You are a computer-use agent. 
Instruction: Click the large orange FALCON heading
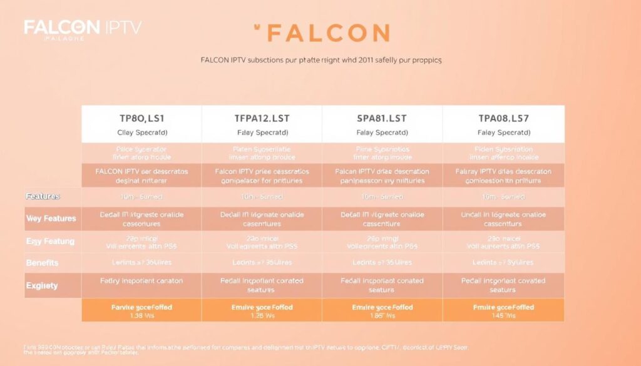pyautogui.click(x=323, y=33)
